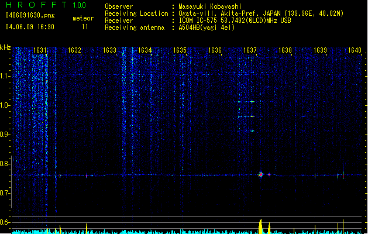Viewport: 368px width, 234px height.
Task: Click the 0.8 kHz frequency label
Action: tap(5, 164)
